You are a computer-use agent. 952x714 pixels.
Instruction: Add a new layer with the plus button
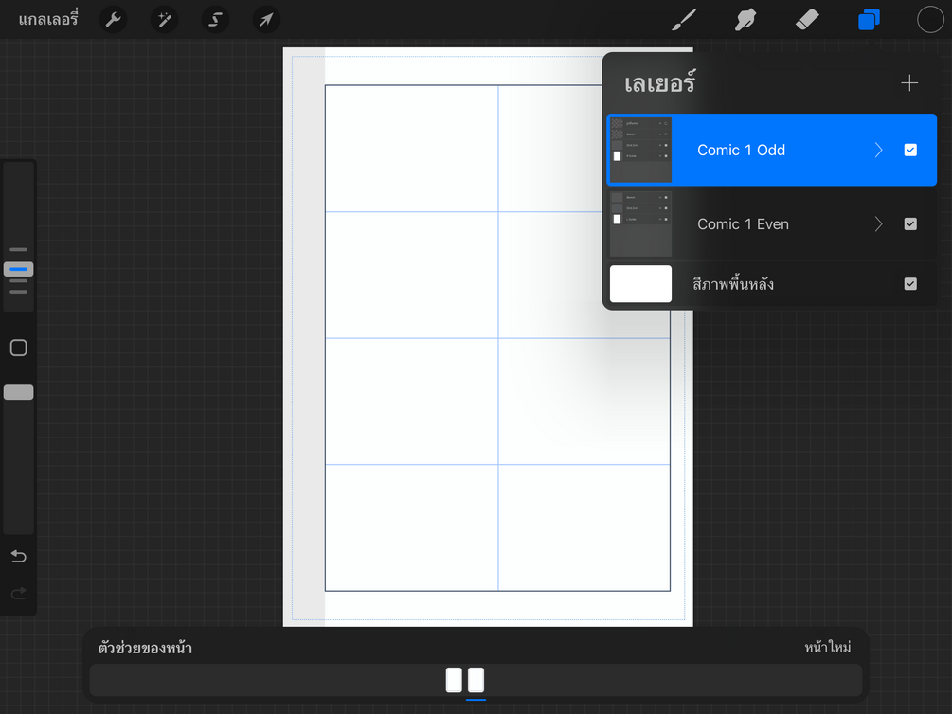click(x=909, y=82)
